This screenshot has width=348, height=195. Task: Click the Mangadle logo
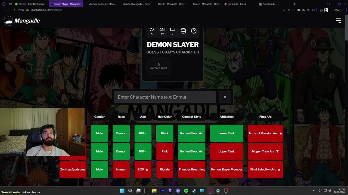tap(22, 21)
